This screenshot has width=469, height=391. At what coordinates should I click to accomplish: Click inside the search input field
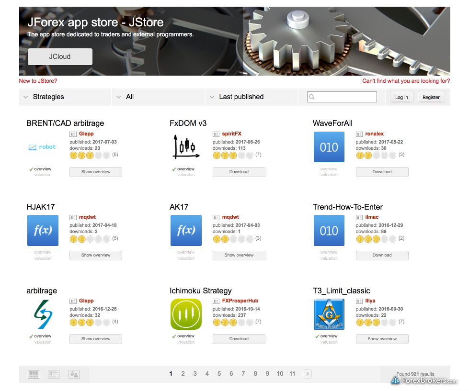pos(342,97)
